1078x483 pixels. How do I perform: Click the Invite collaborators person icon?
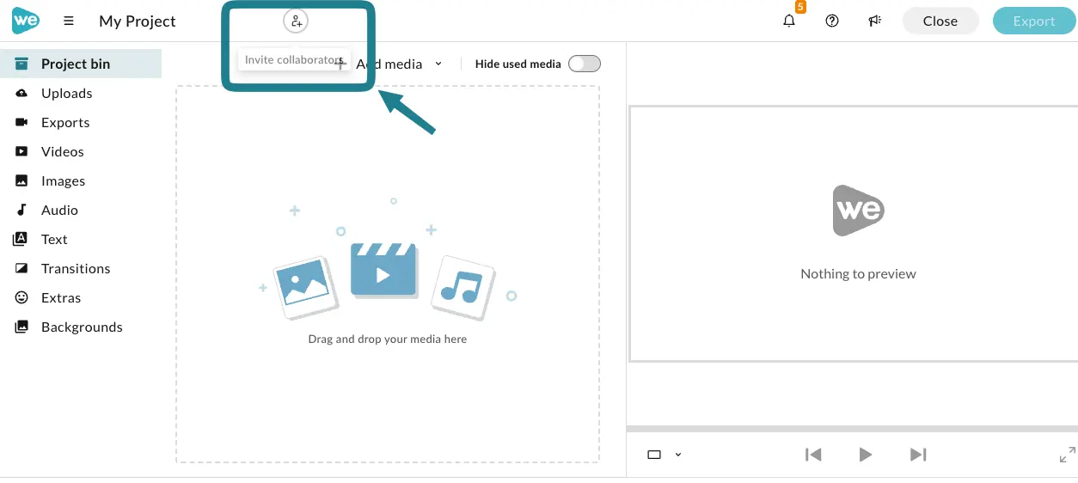pos(296,21)
